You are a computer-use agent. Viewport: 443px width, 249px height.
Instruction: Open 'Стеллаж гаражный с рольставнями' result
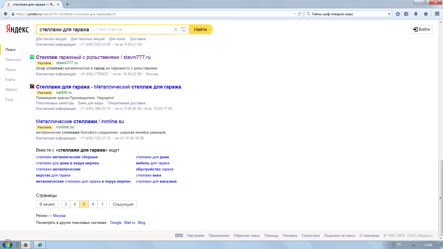(x=93, y=57)
